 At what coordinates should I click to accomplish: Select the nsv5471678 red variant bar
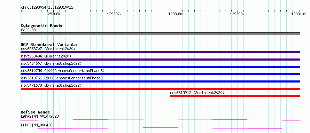tap(160, 89)
